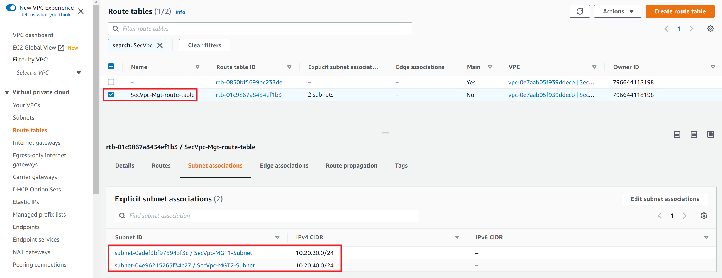
Task: Click the sidebar vertical scrollbar
Action: tap(96, 99)
